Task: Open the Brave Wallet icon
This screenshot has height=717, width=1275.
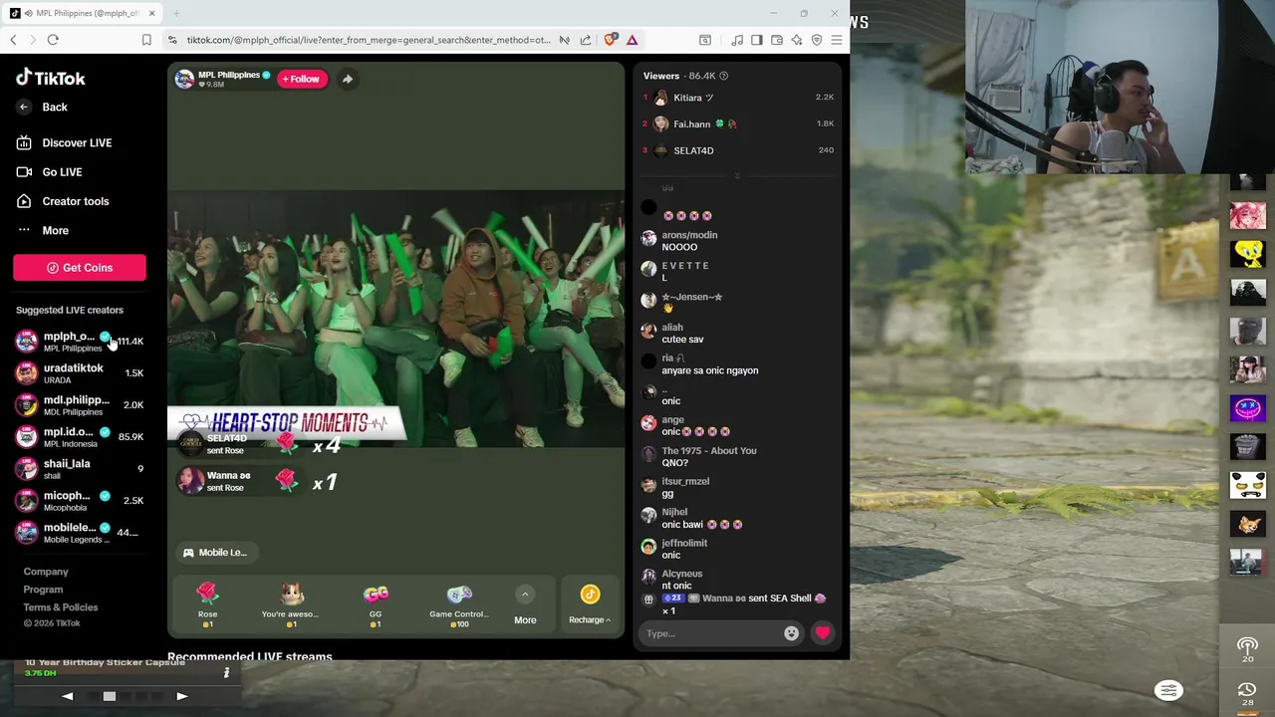Action: point(777,40)
